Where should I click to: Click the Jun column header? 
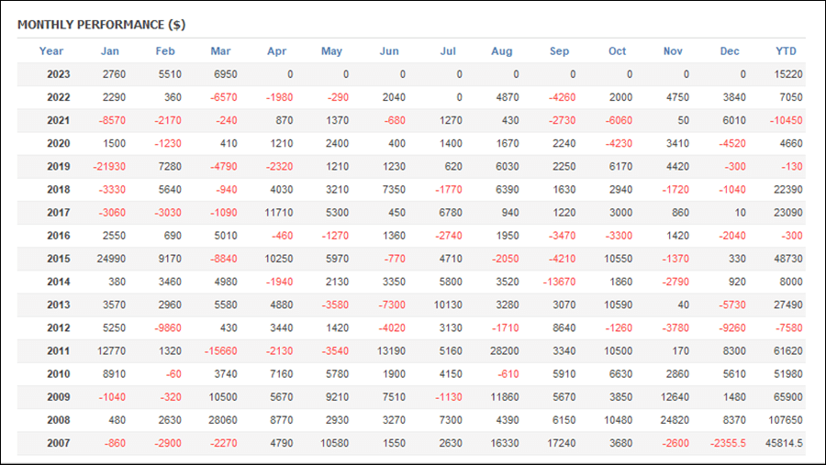[x=389, y=51]
